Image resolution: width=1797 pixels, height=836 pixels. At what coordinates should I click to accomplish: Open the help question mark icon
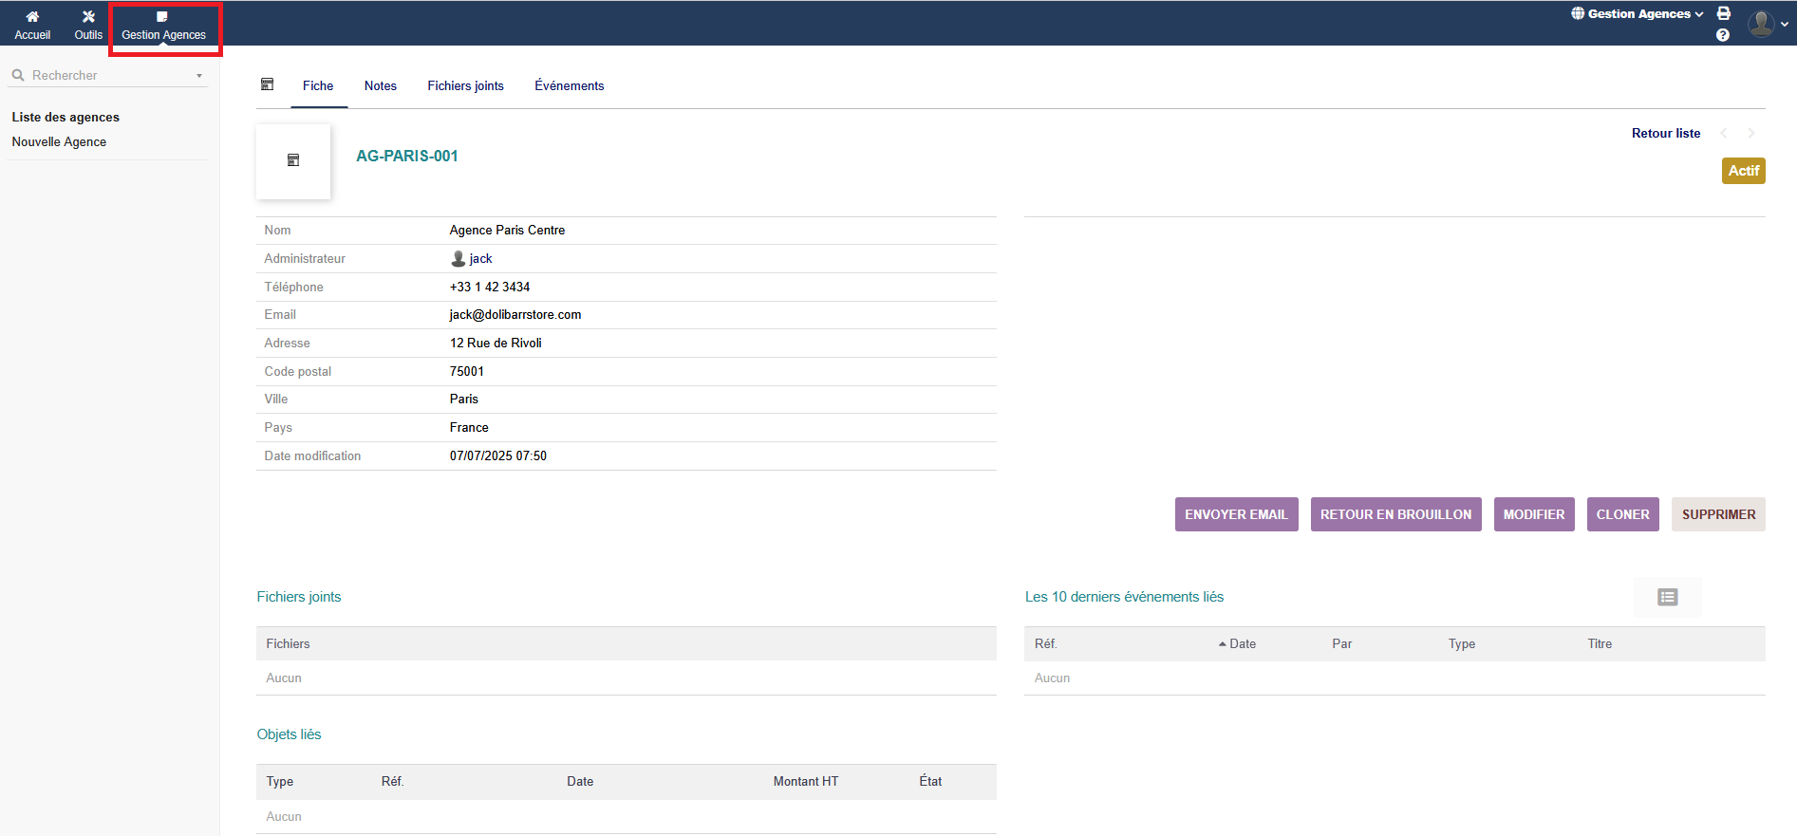1723,35
